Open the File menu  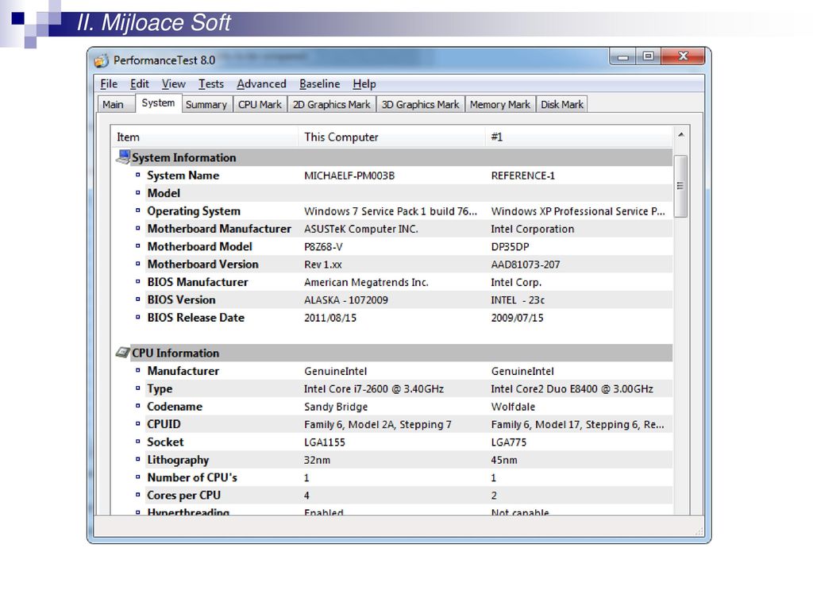click(109, 84)
